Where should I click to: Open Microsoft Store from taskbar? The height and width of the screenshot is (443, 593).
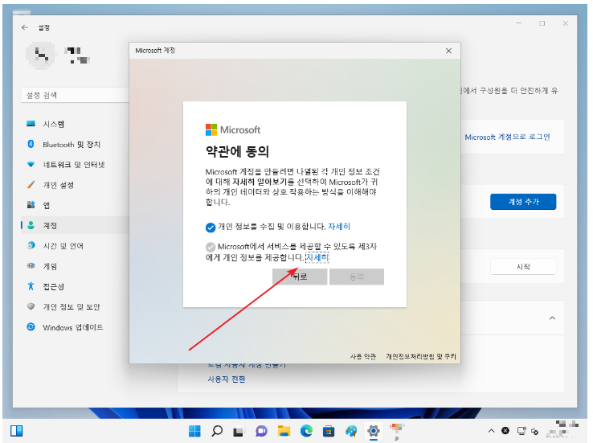(329, 431)
